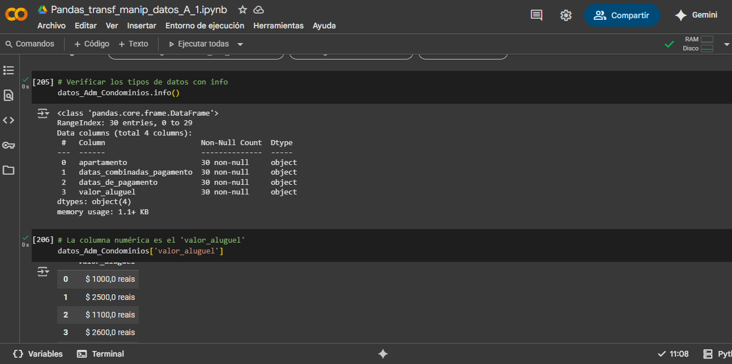Open the RAM and Disco resource indicator

(x=699, y=44)
